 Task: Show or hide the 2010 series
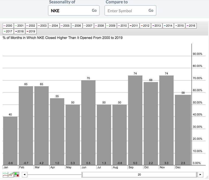[x=123, y=26]
